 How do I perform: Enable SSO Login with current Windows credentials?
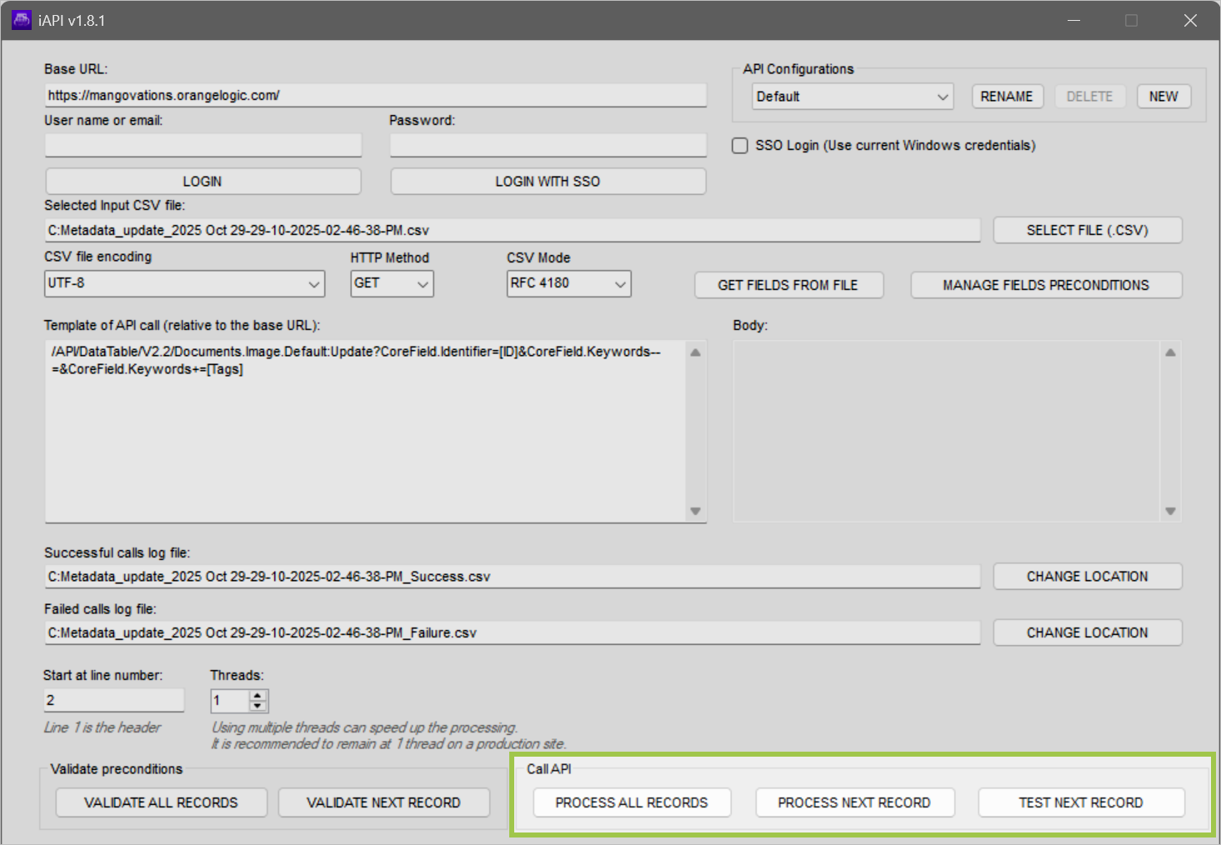(740, 145)
